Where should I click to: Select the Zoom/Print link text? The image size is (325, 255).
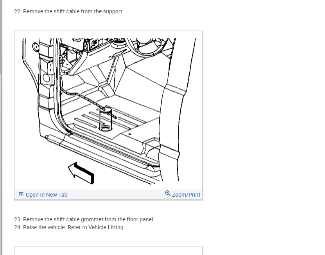pos(186,195)
